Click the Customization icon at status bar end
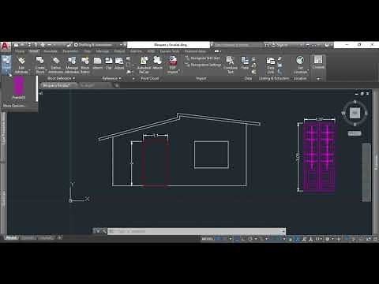379x284 pixels. [x=375, y=239]
